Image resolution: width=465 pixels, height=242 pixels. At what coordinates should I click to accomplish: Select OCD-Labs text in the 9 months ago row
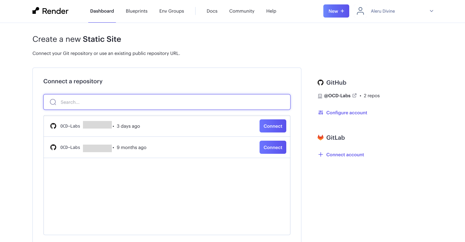pos(70,147)
